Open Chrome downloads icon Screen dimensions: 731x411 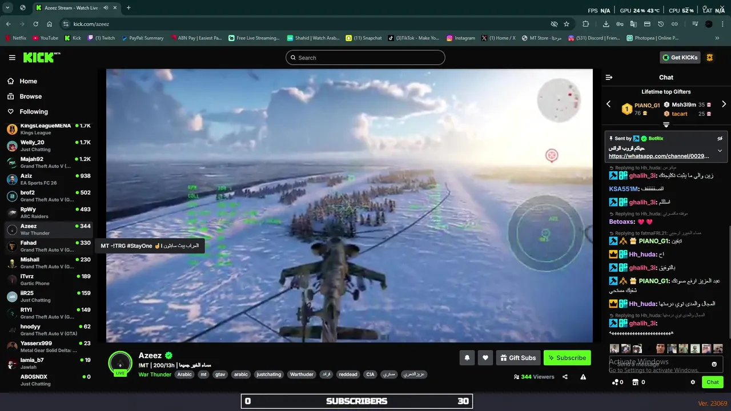pos(606,24)
